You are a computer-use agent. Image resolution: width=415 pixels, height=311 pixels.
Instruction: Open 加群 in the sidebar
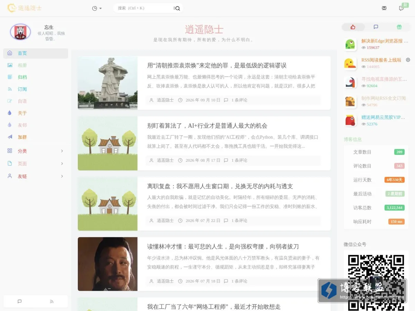(x=22, y=137)
